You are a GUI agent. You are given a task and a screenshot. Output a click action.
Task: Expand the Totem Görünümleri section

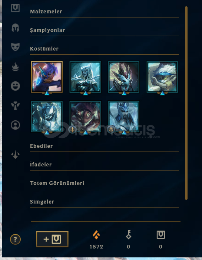click(105, 183)
